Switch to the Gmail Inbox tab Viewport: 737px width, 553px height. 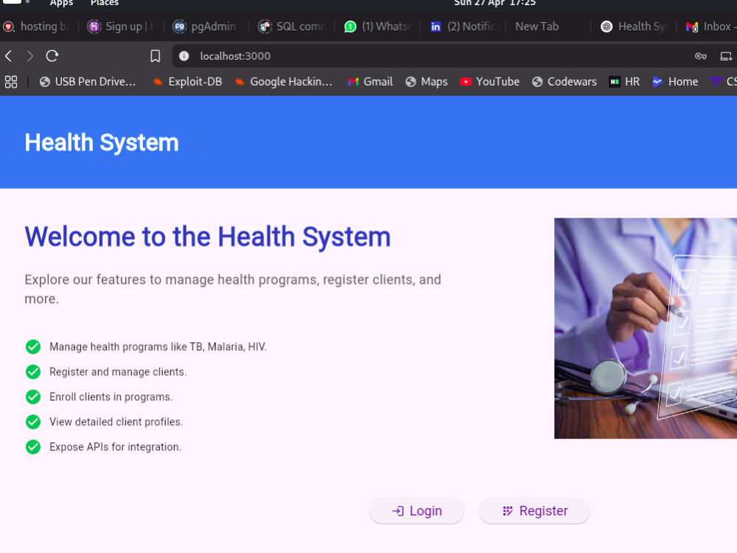coord(710,27)
